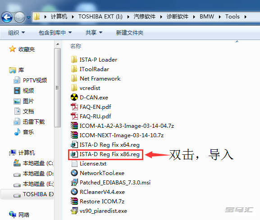This screenshot has width=260, height=220.
Task: Select the NetworkTool.exe BMW icon
Action: [74, 173]
